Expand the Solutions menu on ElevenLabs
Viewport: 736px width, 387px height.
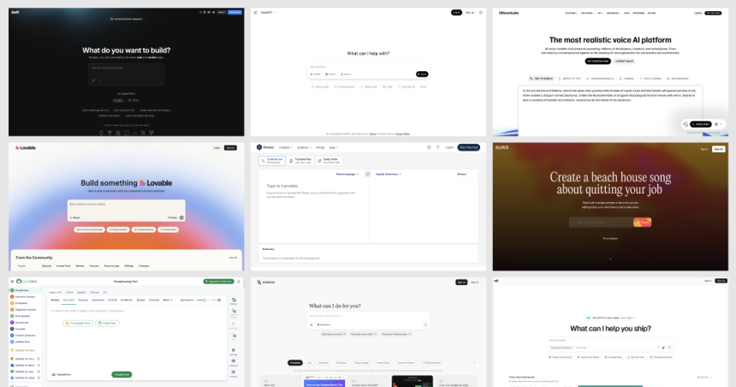588,13
